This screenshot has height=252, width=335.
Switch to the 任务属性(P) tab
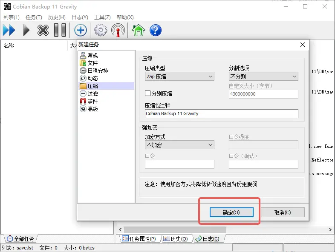(x=139, y=239)
